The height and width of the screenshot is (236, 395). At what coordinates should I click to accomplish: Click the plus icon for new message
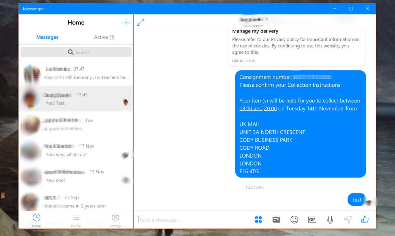click(126, 22)
